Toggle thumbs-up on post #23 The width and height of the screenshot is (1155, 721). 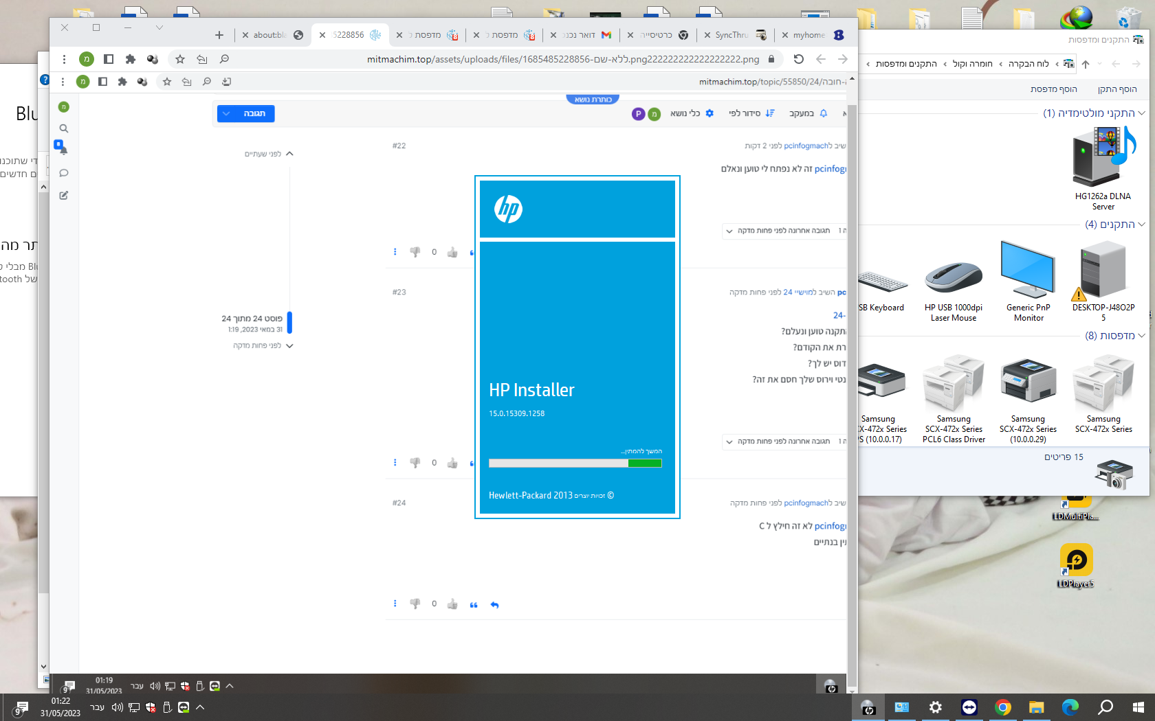452,463
